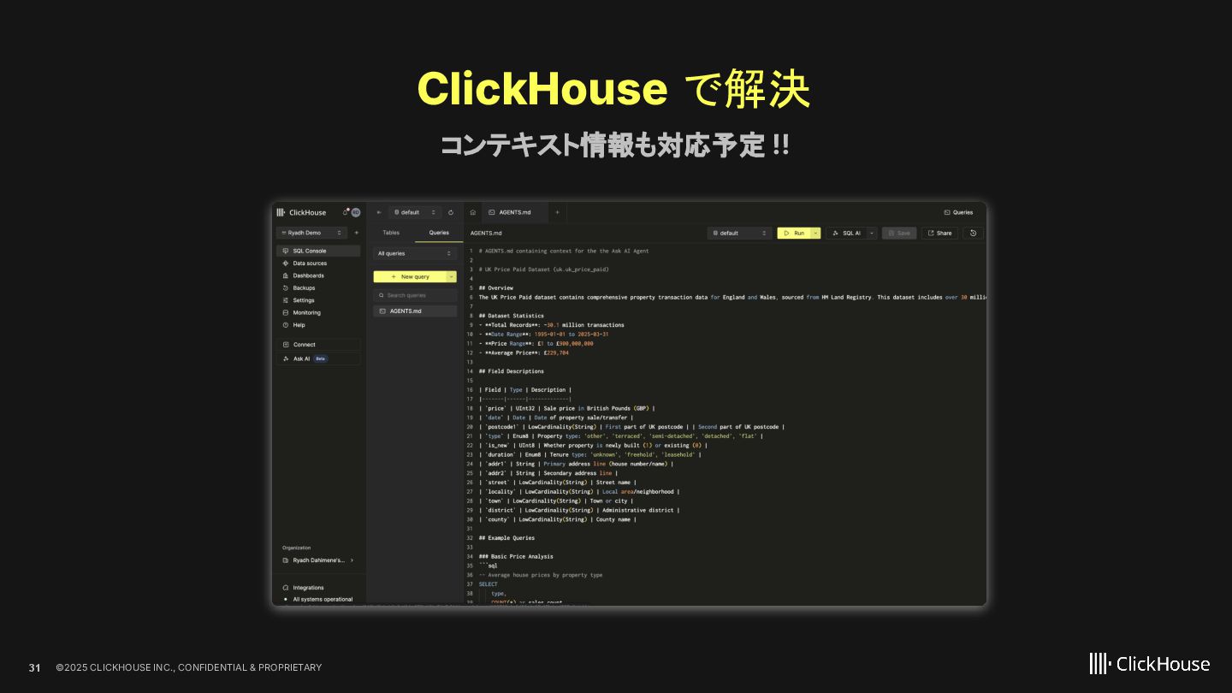1232x693 pixels.
Task: Click the refresh icon next to default
Action: 451,212
